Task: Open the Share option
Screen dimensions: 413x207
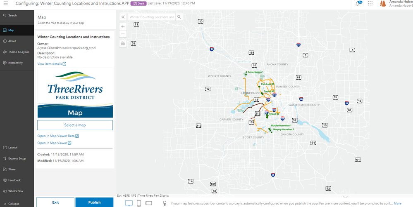Action: [17, 169]
